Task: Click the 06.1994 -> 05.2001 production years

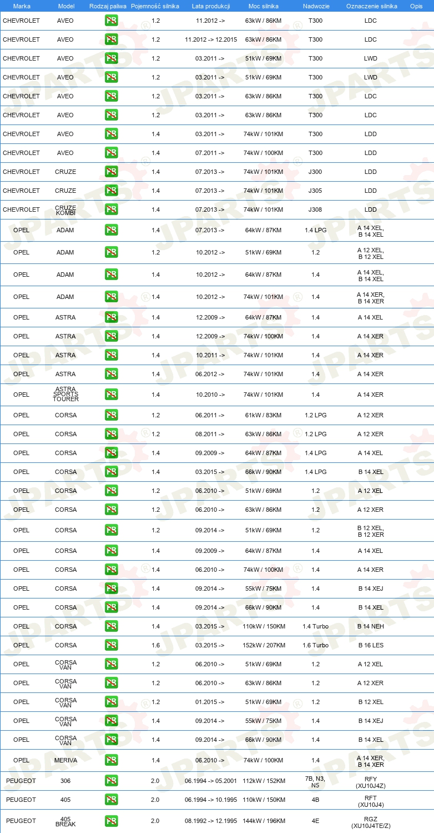Action: [x=211, y=781]
